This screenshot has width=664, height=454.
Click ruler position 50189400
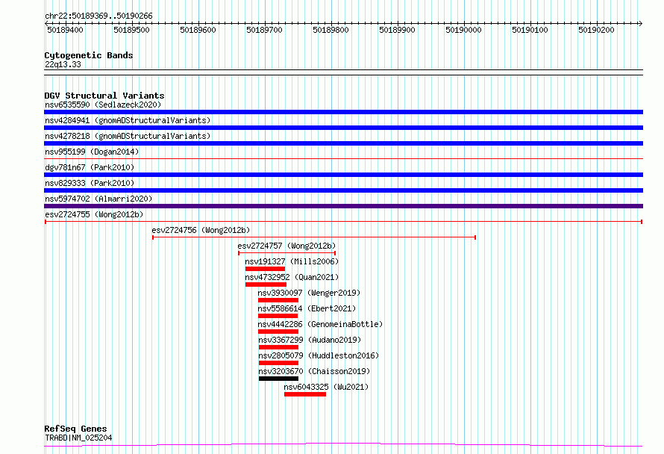pos(65,30)
